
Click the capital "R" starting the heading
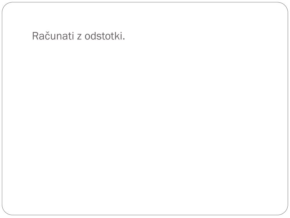coord(35,36)
